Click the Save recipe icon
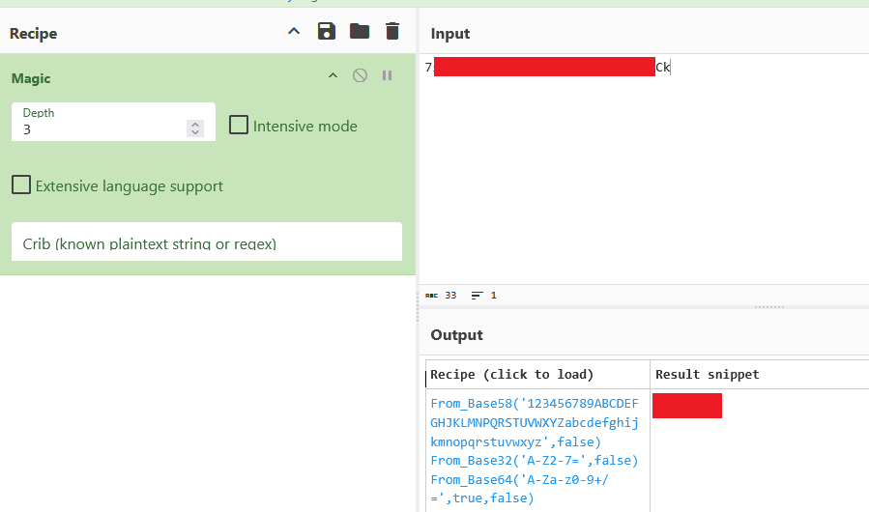 327,32
